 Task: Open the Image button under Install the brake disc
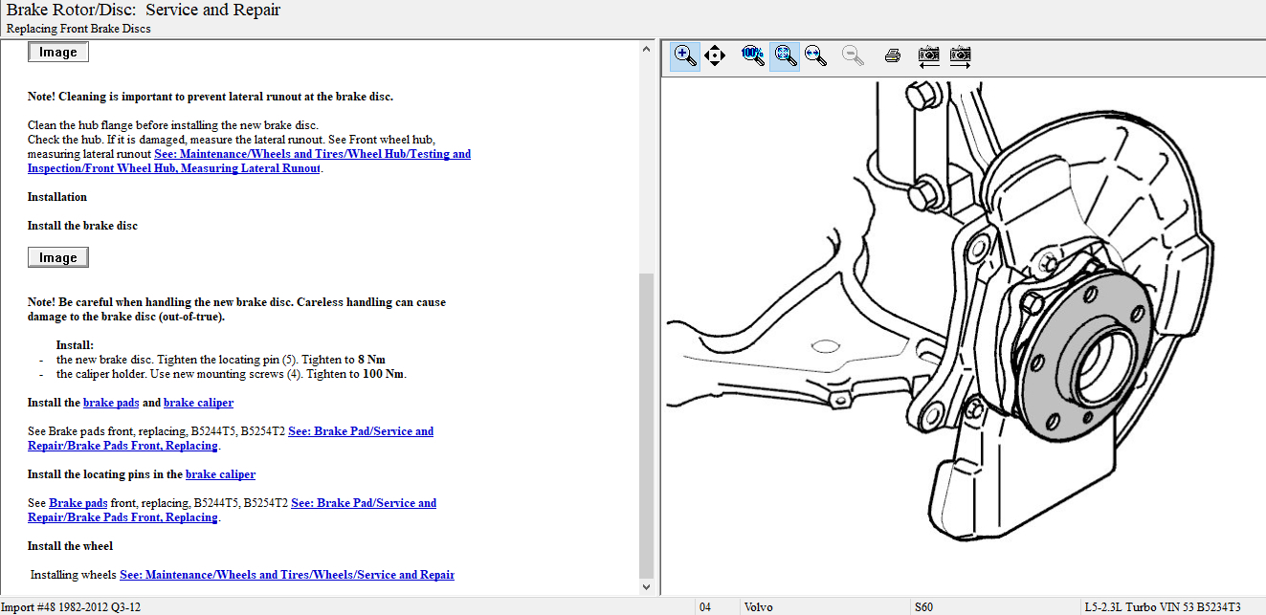pyautogui.click(x=58, y=257)
